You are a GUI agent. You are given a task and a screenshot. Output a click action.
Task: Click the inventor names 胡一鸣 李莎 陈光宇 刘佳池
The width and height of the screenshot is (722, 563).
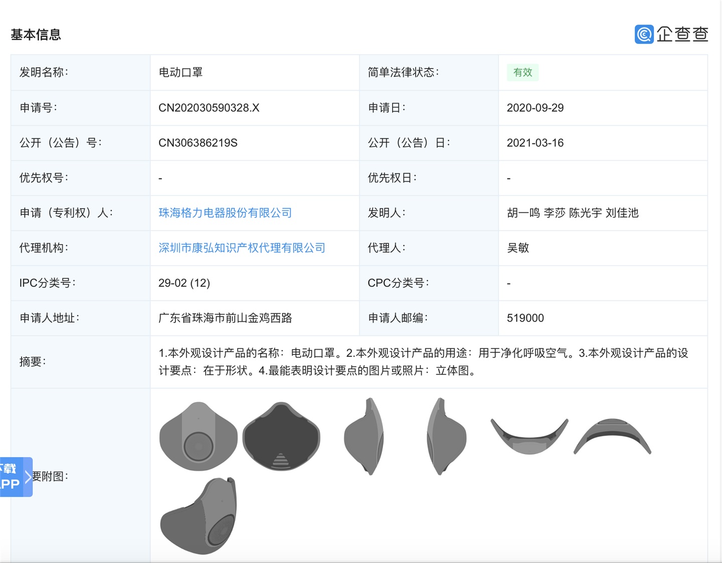tap(573, 213)
